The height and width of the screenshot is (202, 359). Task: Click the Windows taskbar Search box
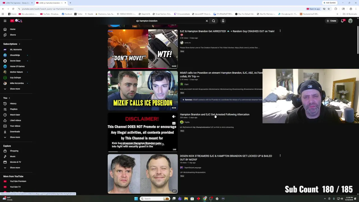click(155, 199)
